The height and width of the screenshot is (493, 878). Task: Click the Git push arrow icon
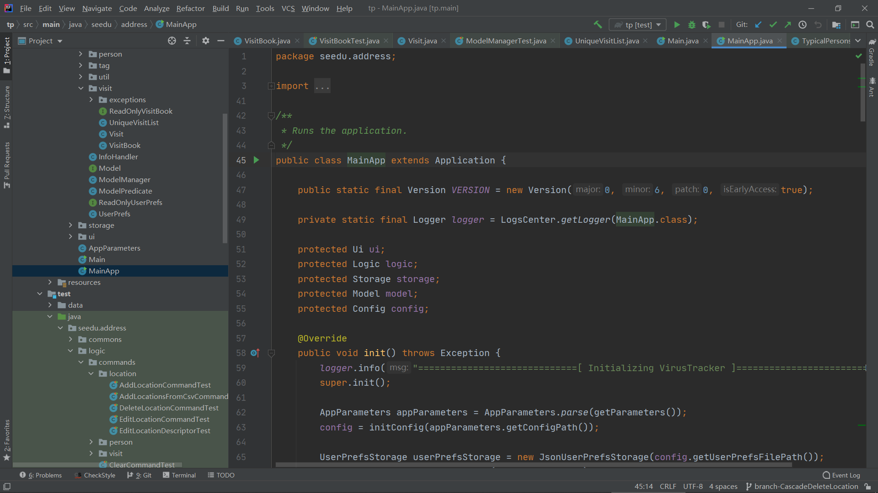[x=787, y=25]
